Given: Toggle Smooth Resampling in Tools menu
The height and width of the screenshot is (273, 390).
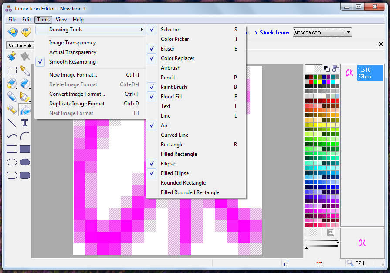Looking at the screenshot, I should pos(90,62).
